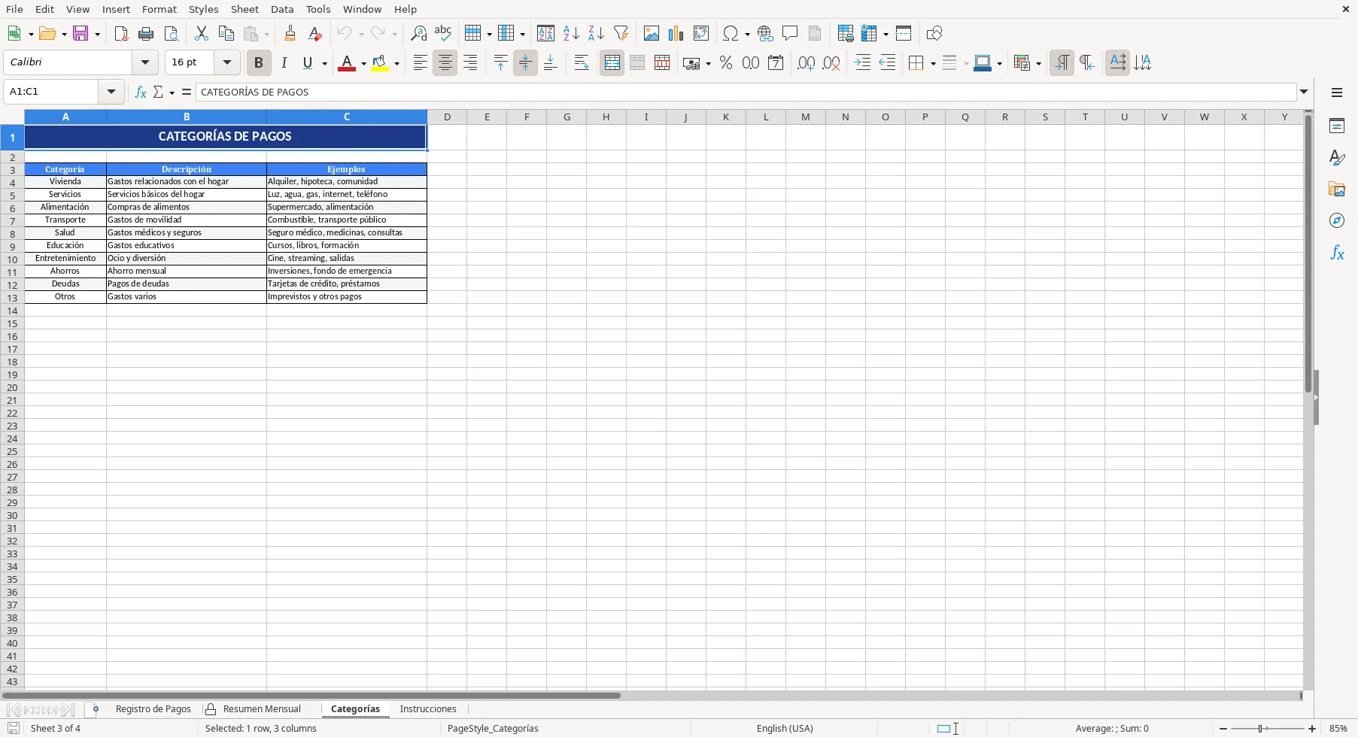Click the zoom out minus button
1358x737 pixels.
[x=1223, y=729]
